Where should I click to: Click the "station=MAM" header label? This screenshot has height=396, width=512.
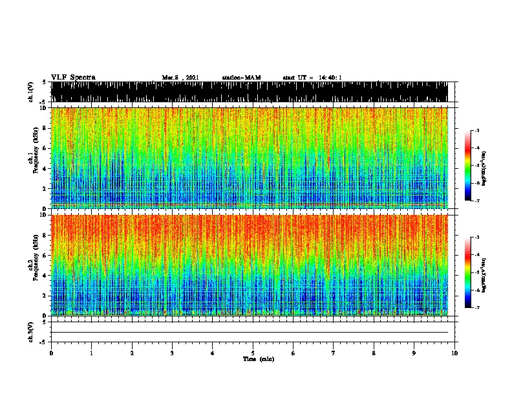[x=241, y=78]
